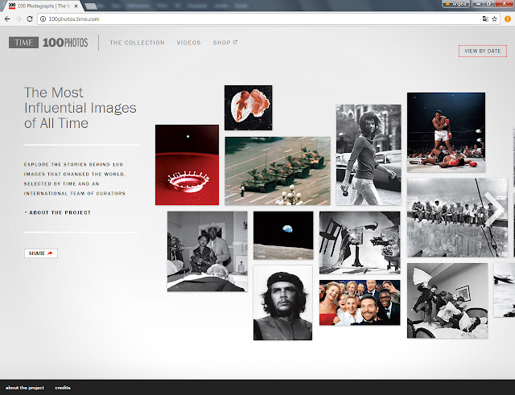Select the 100 Photographs tab
Screen dimensions: 515x395
(x=43, y=6)
